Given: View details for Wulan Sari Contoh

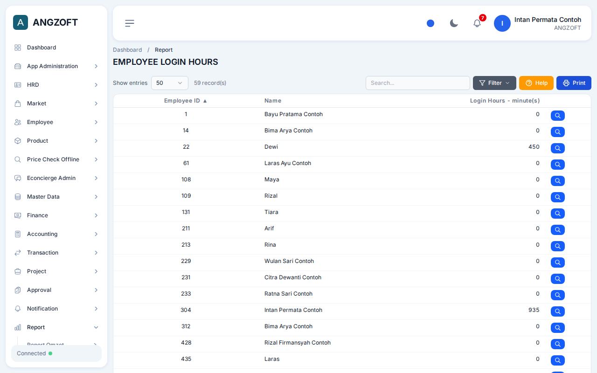Looking at the screenshot, I should (558, 262).
